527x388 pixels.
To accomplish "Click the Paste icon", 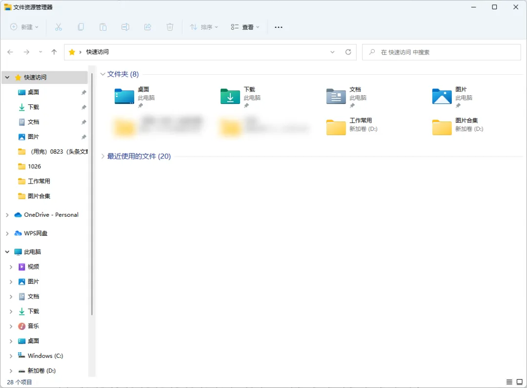I will click(x=103, y=27).
